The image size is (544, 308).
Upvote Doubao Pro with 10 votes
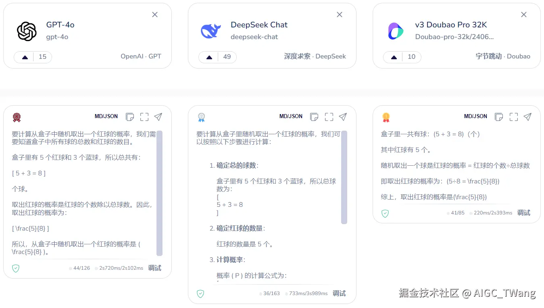[x=394, y=57]
